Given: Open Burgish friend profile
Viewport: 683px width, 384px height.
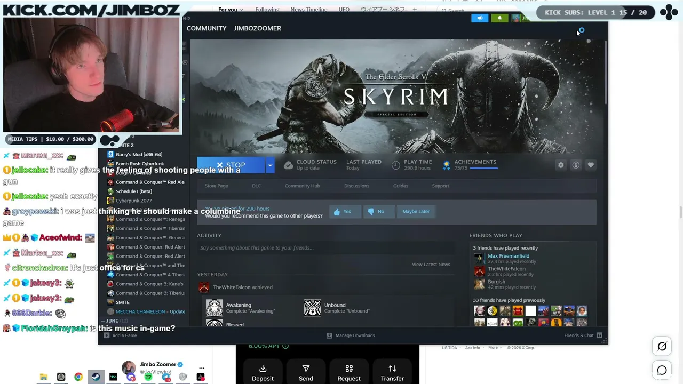Looking at the screenshot, I should [x=496, y=282].
